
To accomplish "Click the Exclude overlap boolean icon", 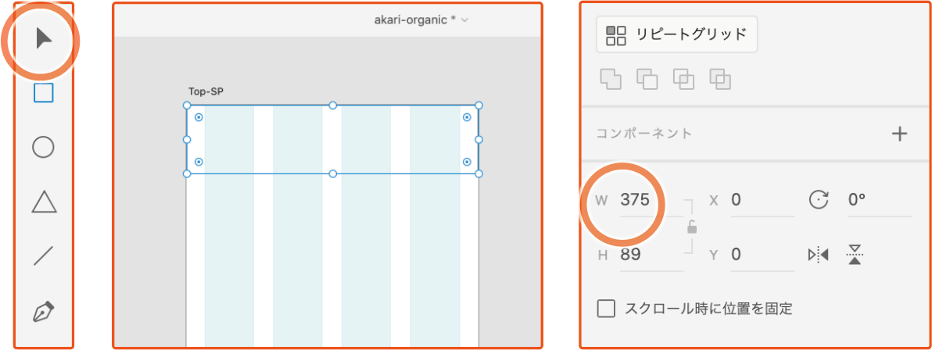I will [x=720, y=78].
